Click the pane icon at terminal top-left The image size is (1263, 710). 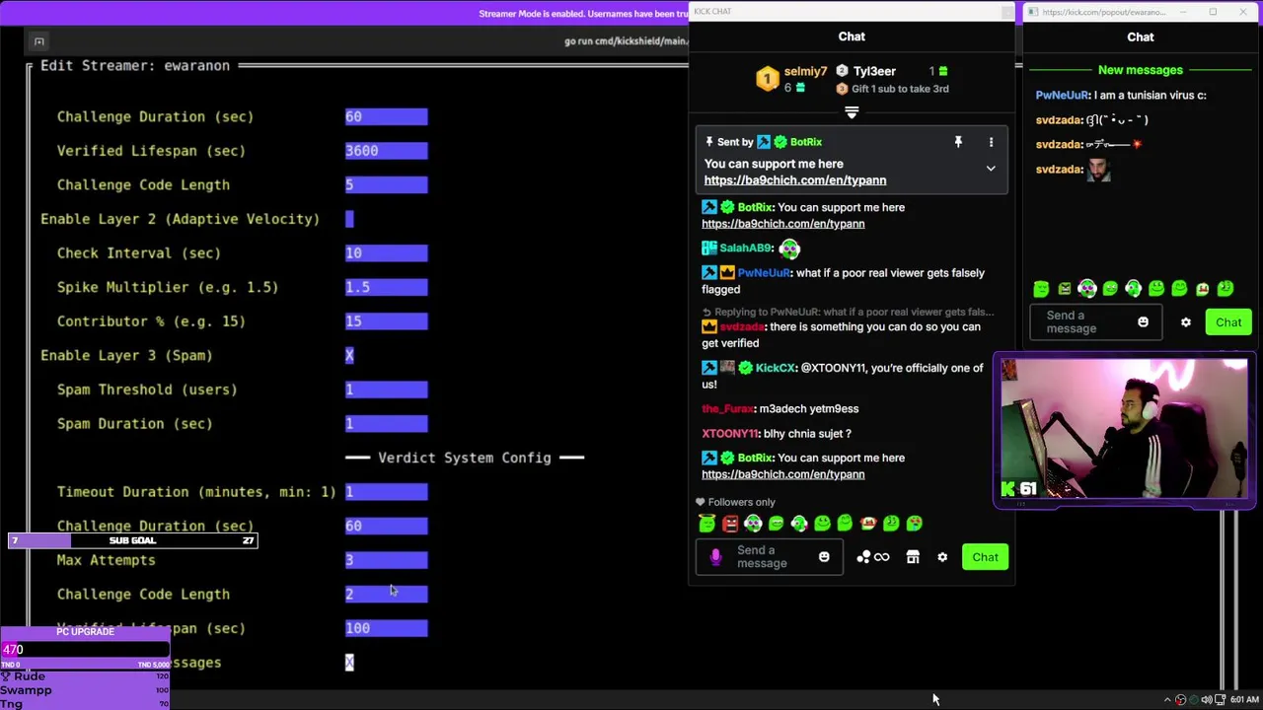point(38,41)
